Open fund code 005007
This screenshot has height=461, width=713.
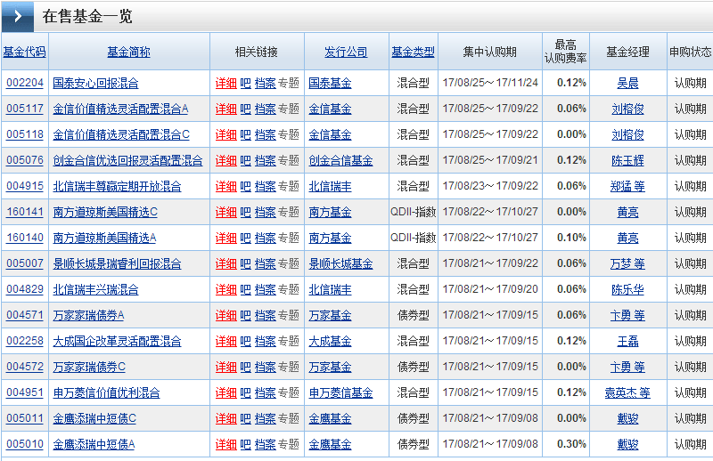(25, 263)
